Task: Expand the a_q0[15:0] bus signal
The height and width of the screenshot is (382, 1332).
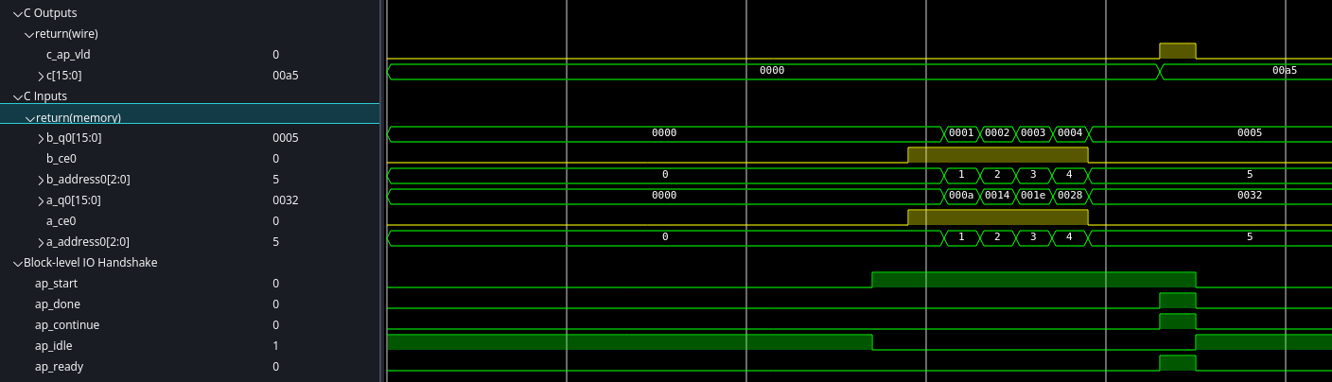Action: click(x=41, y=200)
